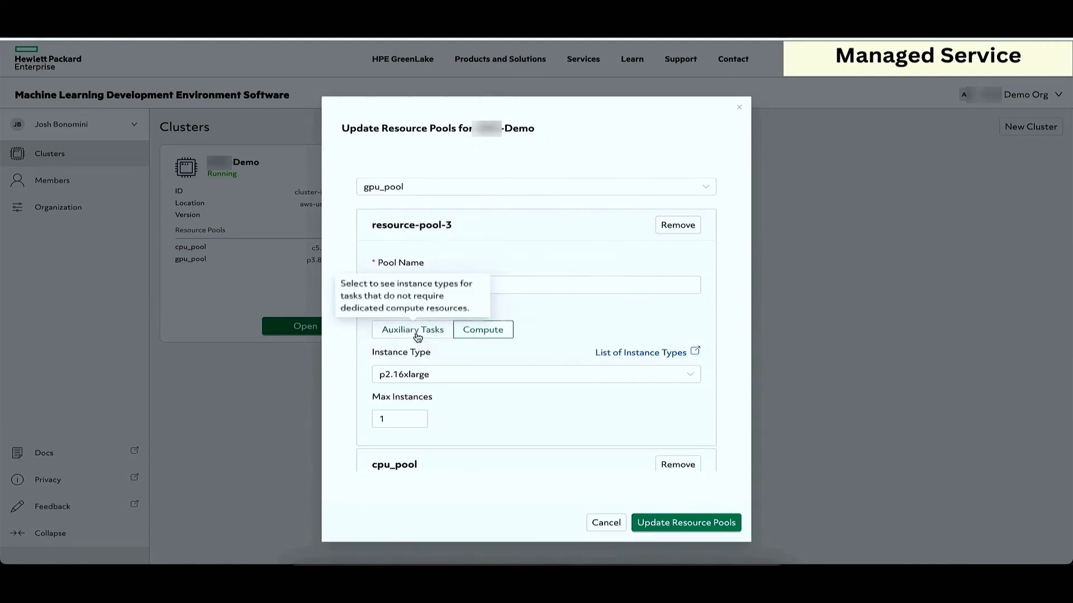Image resolution: width=1073 pixels, height=603 pixels.
Task: Click the Max Instances input field
Action: tap(400, 419)
